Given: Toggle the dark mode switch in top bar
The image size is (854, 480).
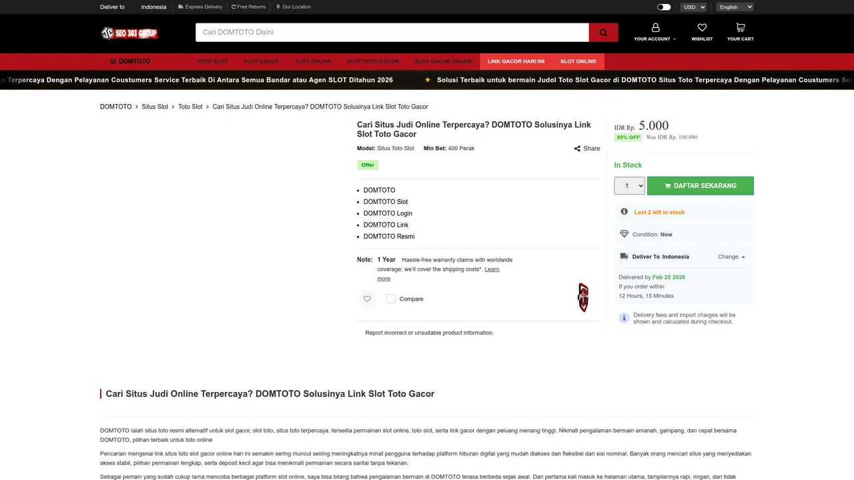Looking at the screenshot, I should click(x=664, y=7).
